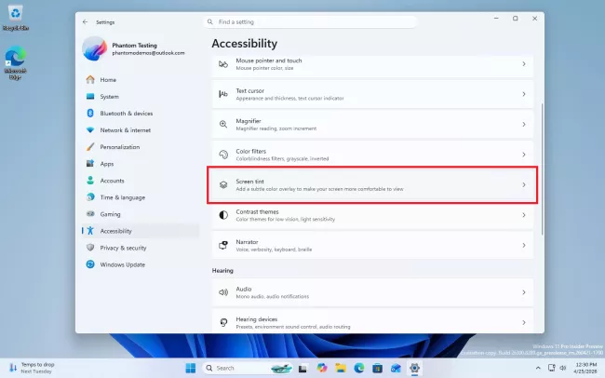Click the Text cursor icon
This screenshot has height=378, width=605.
pos(223,94)
